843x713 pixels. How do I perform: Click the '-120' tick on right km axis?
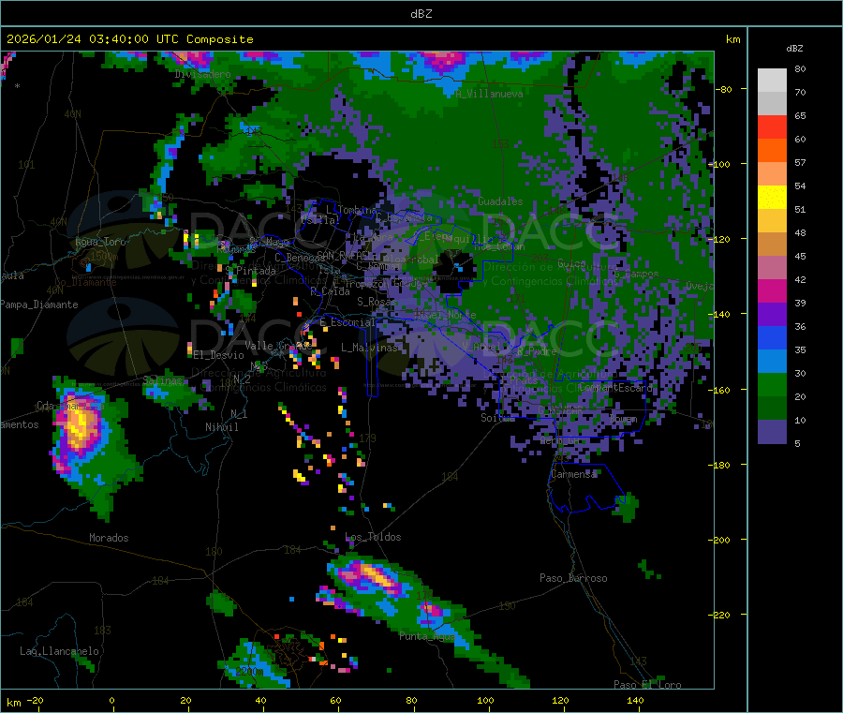[x=721, y=239]
